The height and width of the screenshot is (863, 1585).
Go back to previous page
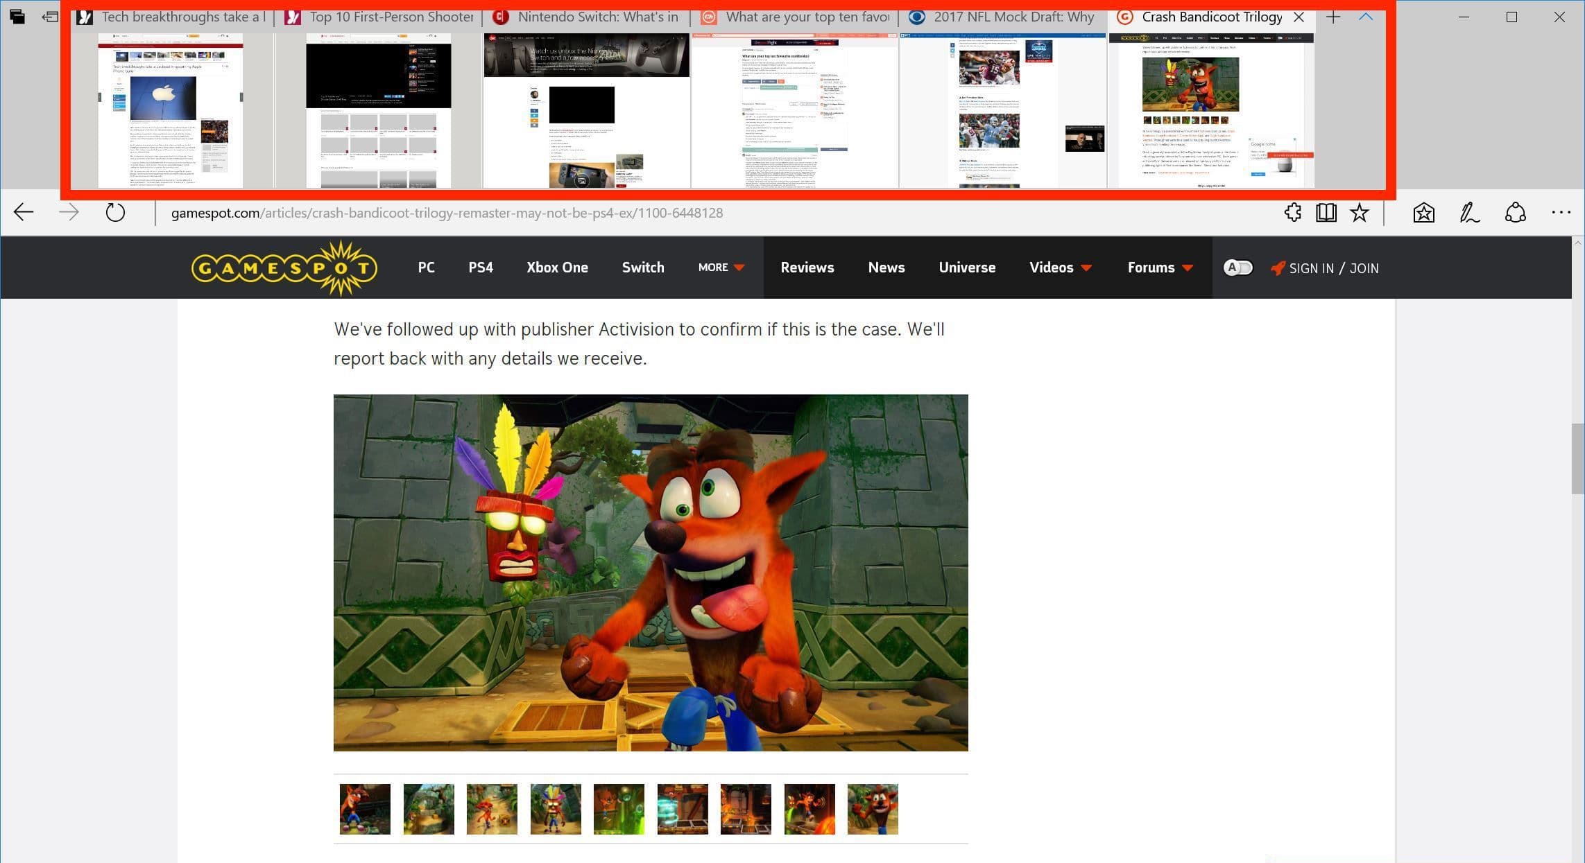[x=24, y=213]
